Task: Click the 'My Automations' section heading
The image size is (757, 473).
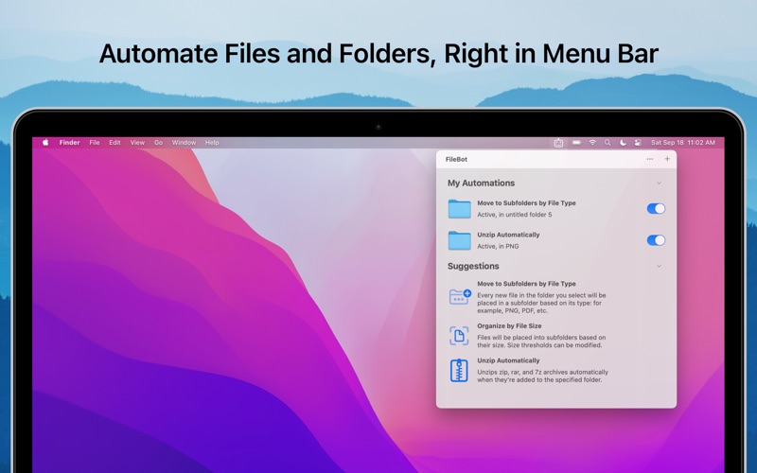Action: tap(481, 183)
